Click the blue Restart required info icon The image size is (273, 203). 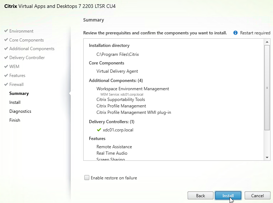(235, 33)
